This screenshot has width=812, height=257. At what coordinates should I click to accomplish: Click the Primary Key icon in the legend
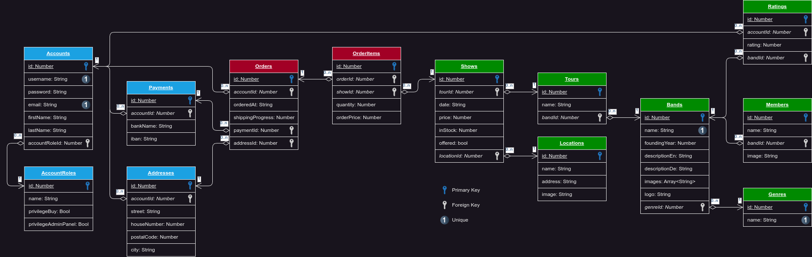(444, 190)
